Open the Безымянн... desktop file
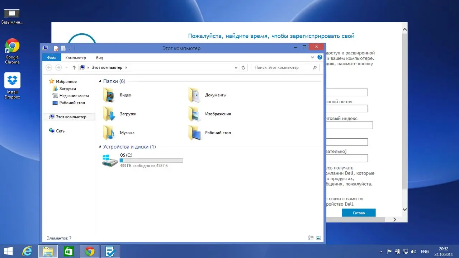Screen dimensions: 459x258 coord(12,16)
